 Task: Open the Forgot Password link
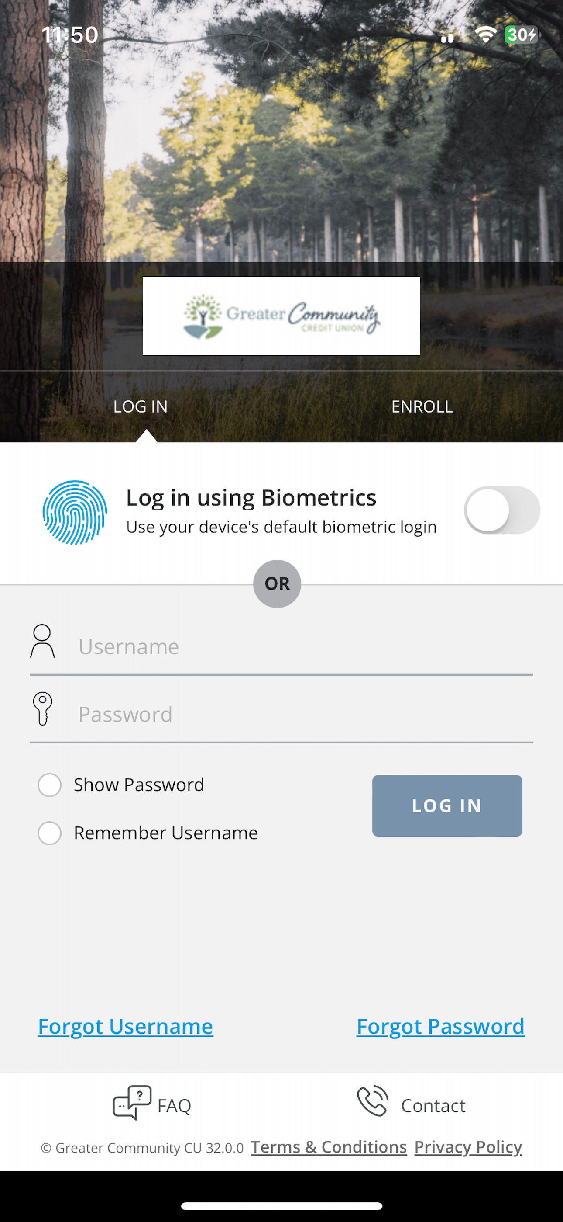(x=441, y=1027)
